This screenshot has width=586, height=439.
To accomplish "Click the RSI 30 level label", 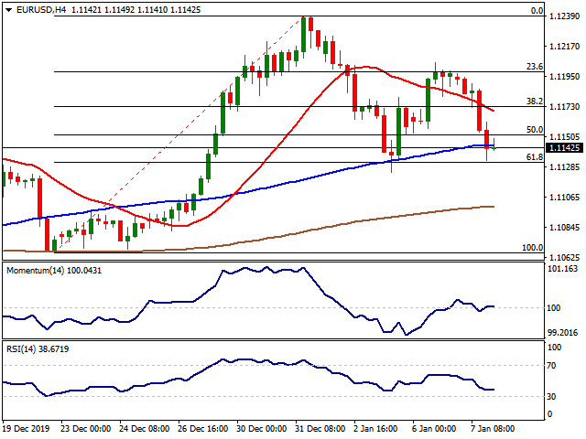I will 551,396.
